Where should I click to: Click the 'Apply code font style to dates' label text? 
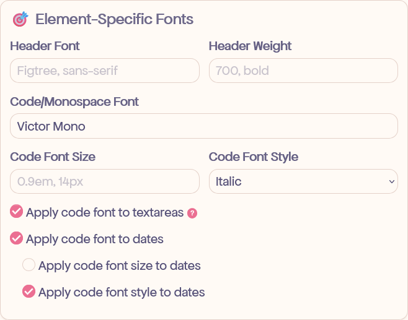coord(122,292)
